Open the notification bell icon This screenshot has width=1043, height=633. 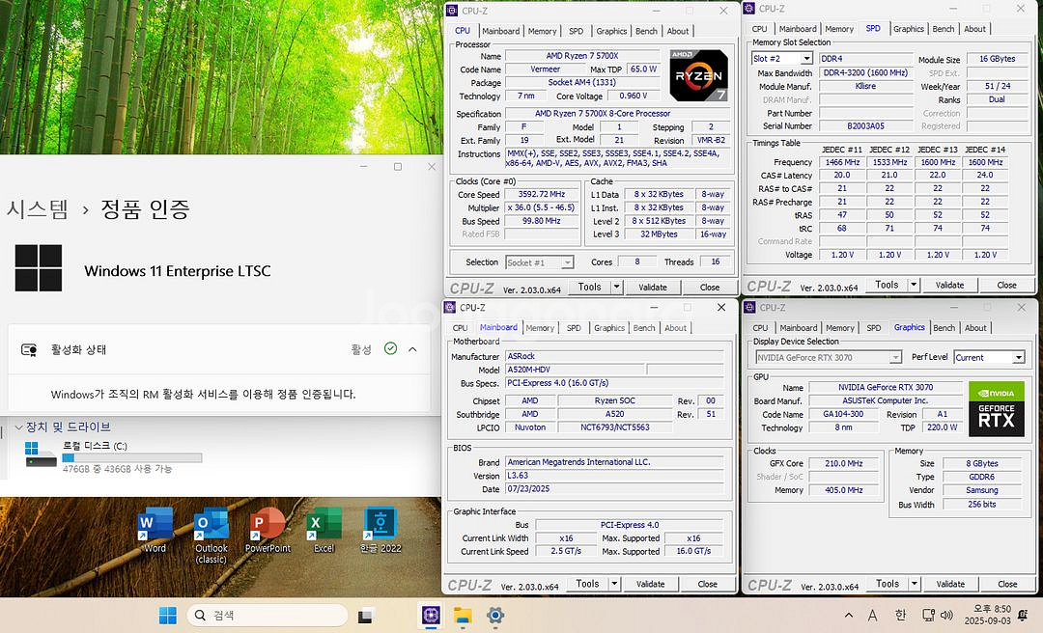(1023, 616)
